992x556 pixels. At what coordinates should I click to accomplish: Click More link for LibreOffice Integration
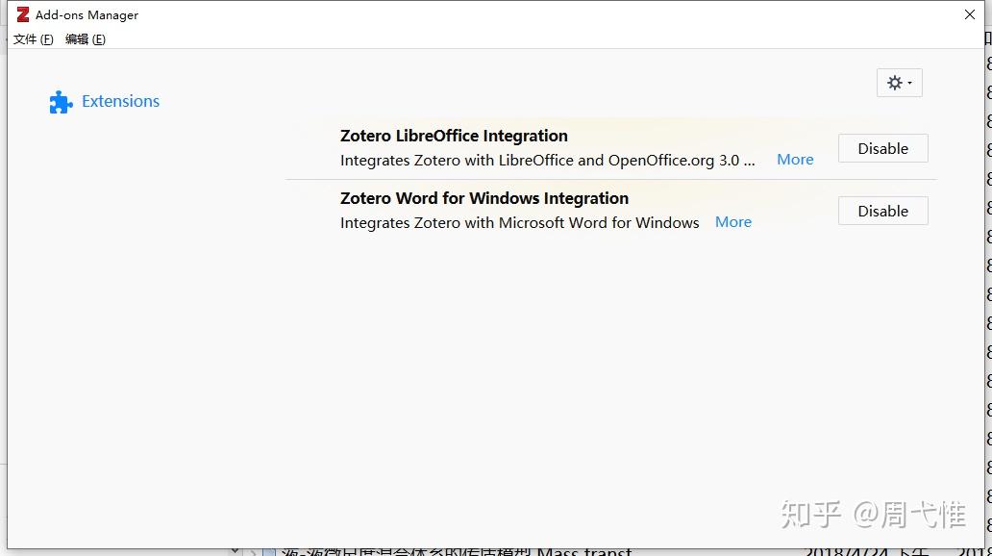pos(795,160)
